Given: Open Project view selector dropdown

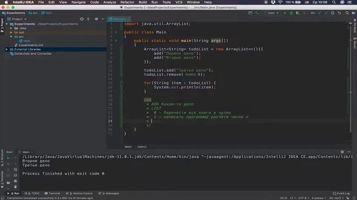Looking at the screenshot, I should [x=17, y=19].
